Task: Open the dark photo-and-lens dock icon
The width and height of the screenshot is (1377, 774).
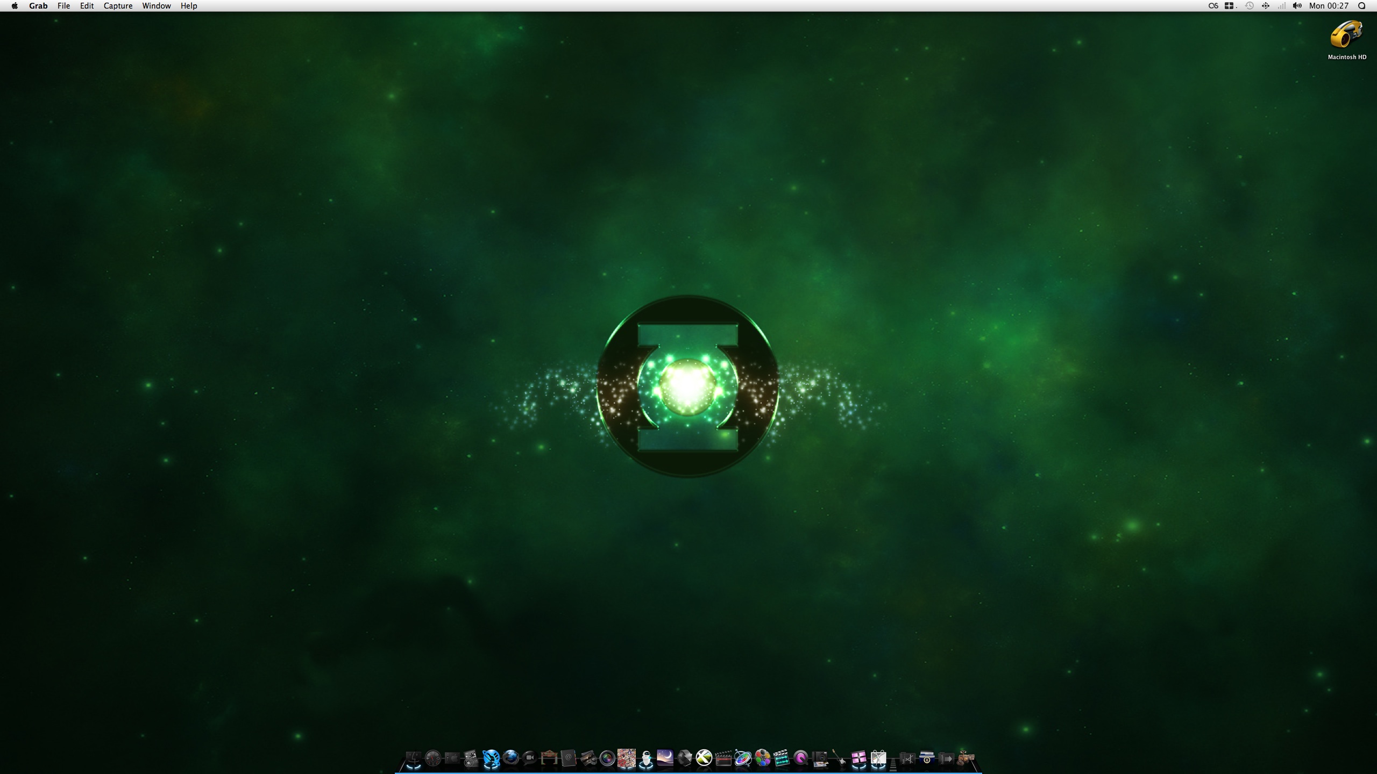Action: pos(471,758)
